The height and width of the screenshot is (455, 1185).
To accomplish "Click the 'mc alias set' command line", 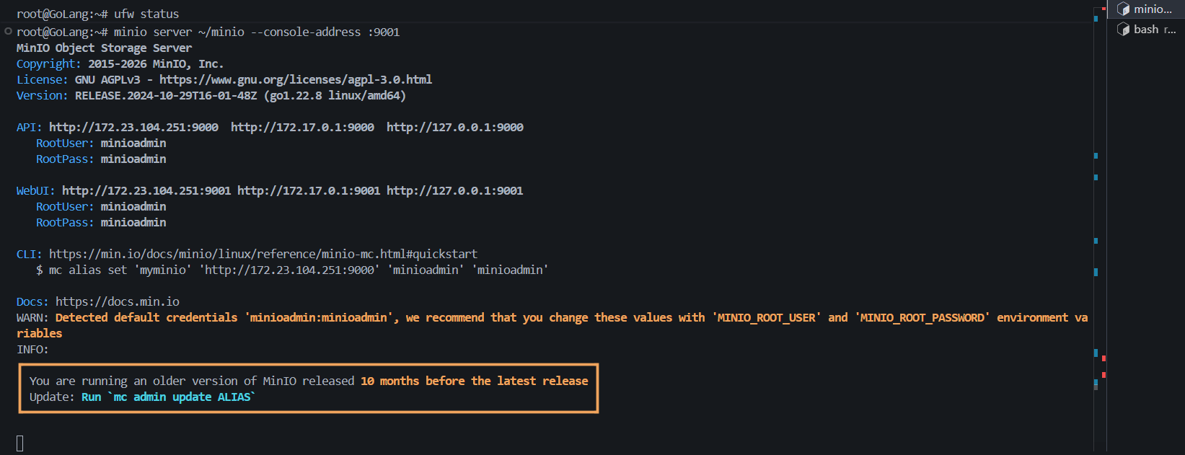I will pyautogui.click(x=292, y=270).
